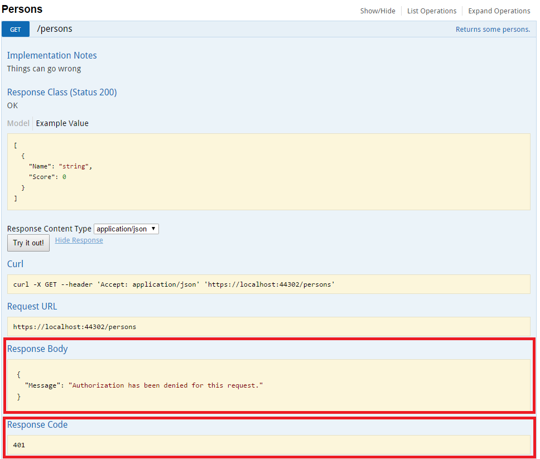Viewport: 540px width, 459px height.
Task: Open the Response Content Type dropdown
Action: pos(126,229)
